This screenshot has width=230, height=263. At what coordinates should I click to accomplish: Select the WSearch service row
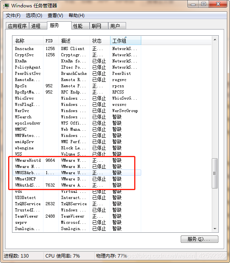pyautogui.click(x=77, y=117)
